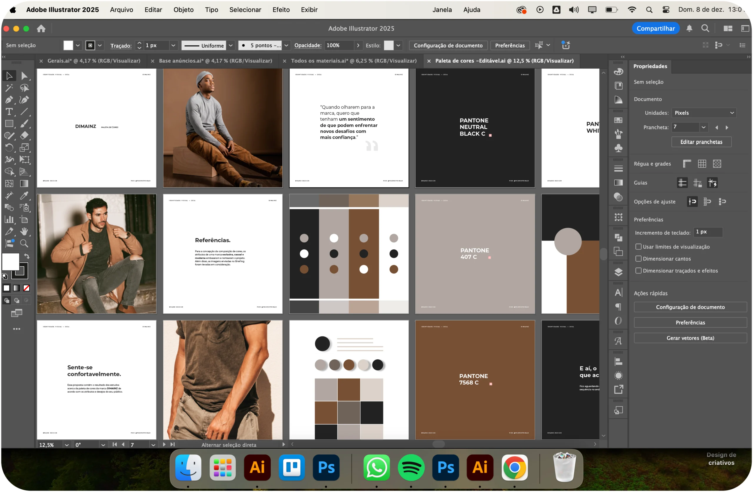Image resolution: width=753 pixels, height=492 pixels.
Task: Select the Eyedropper tool
Action: coord(24,196)
